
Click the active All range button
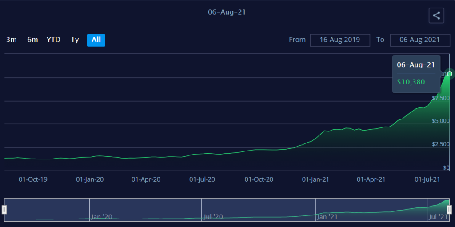(96, 40)
